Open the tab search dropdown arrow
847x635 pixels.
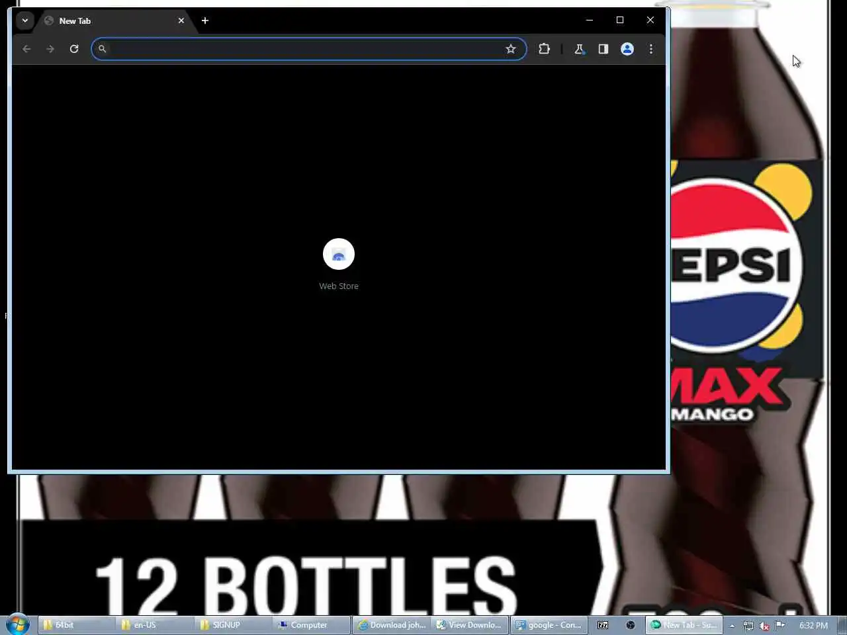[25, 21]
